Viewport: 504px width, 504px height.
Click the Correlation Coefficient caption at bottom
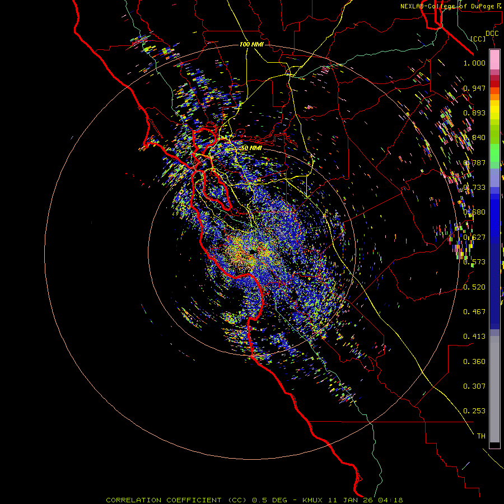point(254,500)
